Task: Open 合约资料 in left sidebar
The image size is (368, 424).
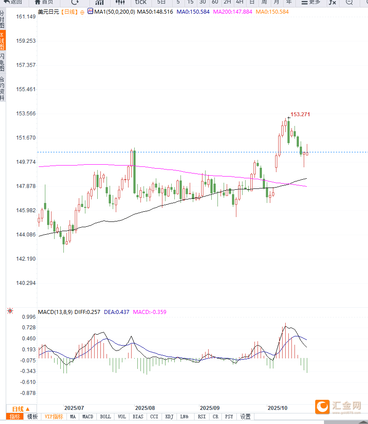Action: (x=2, y=88)
